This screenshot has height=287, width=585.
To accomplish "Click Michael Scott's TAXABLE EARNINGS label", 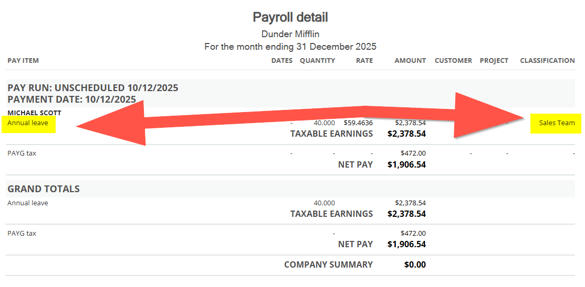I will (x=331, y=134).
